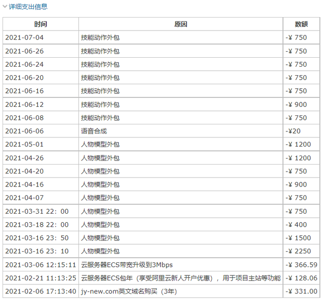Image resolution: width=322 pixels, height=300 pixels.
Task: Select the -¥ 128.06 amount cell
Action: [301, 278]
